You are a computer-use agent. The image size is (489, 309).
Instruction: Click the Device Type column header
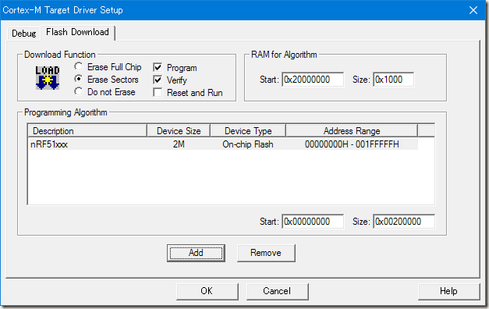[x=248, y=131]
